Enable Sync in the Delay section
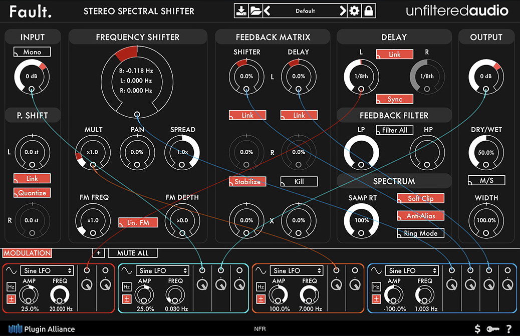The image size is (520, 336). (394, 99)
